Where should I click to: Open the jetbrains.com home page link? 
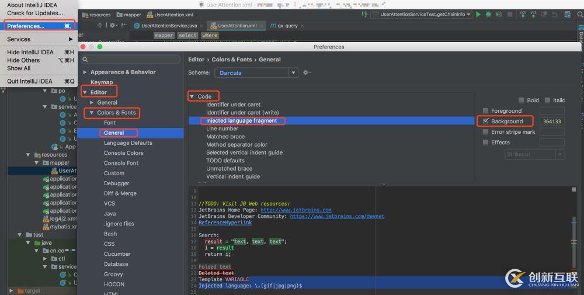click(x=296, y=210)
